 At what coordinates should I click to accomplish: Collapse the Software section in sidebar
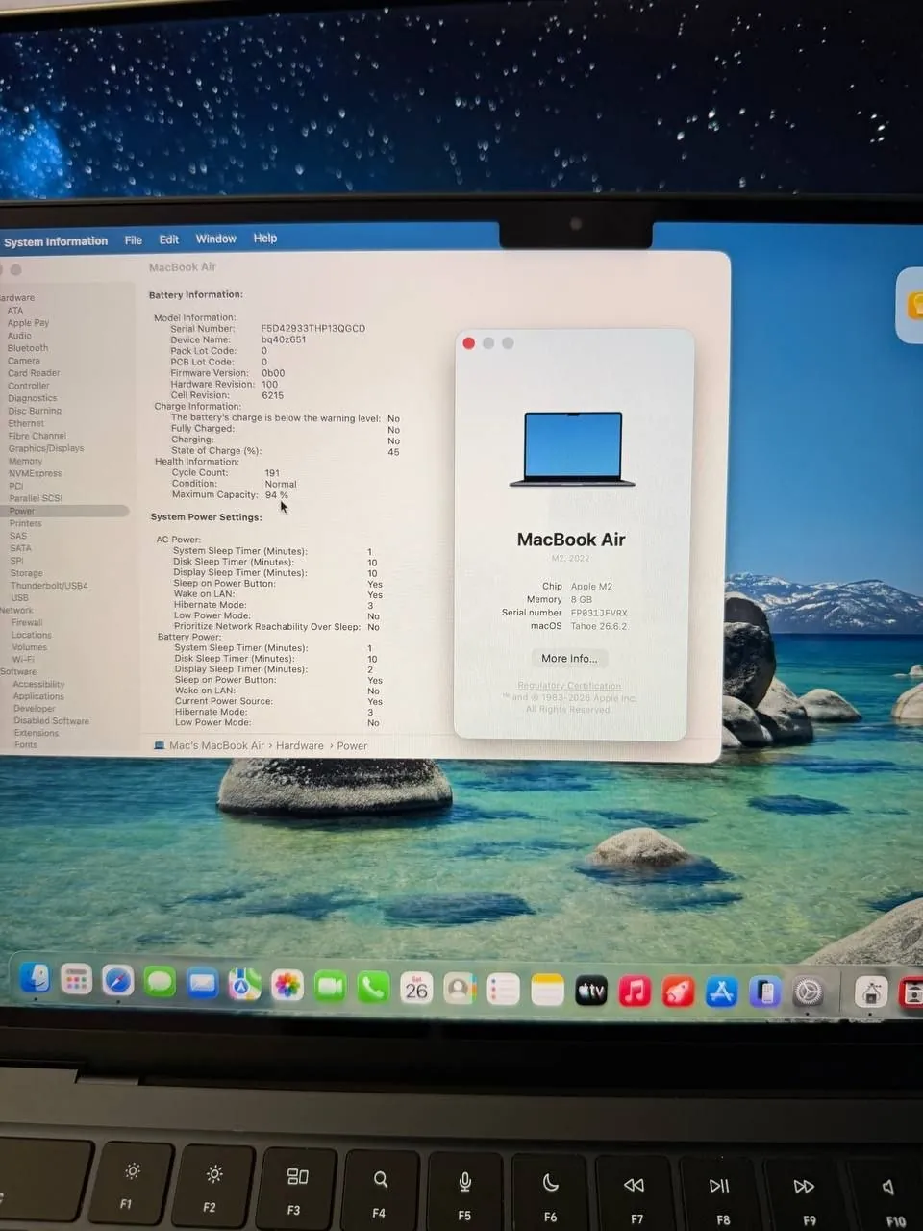(18, 671)
